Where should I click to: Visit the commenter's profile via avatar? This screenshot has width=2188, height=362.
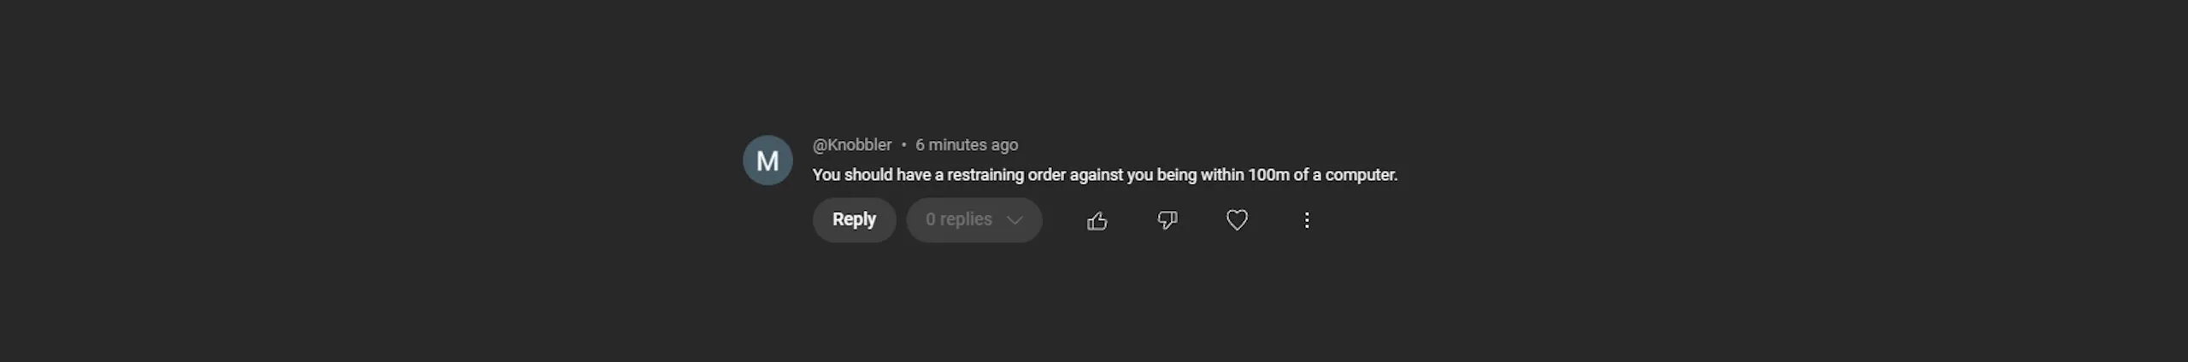click(x=768, y=161)
